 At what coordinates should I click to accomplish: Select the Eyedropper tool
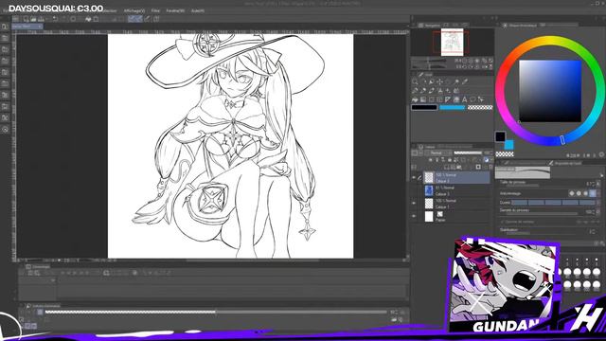tap(465, 81)
